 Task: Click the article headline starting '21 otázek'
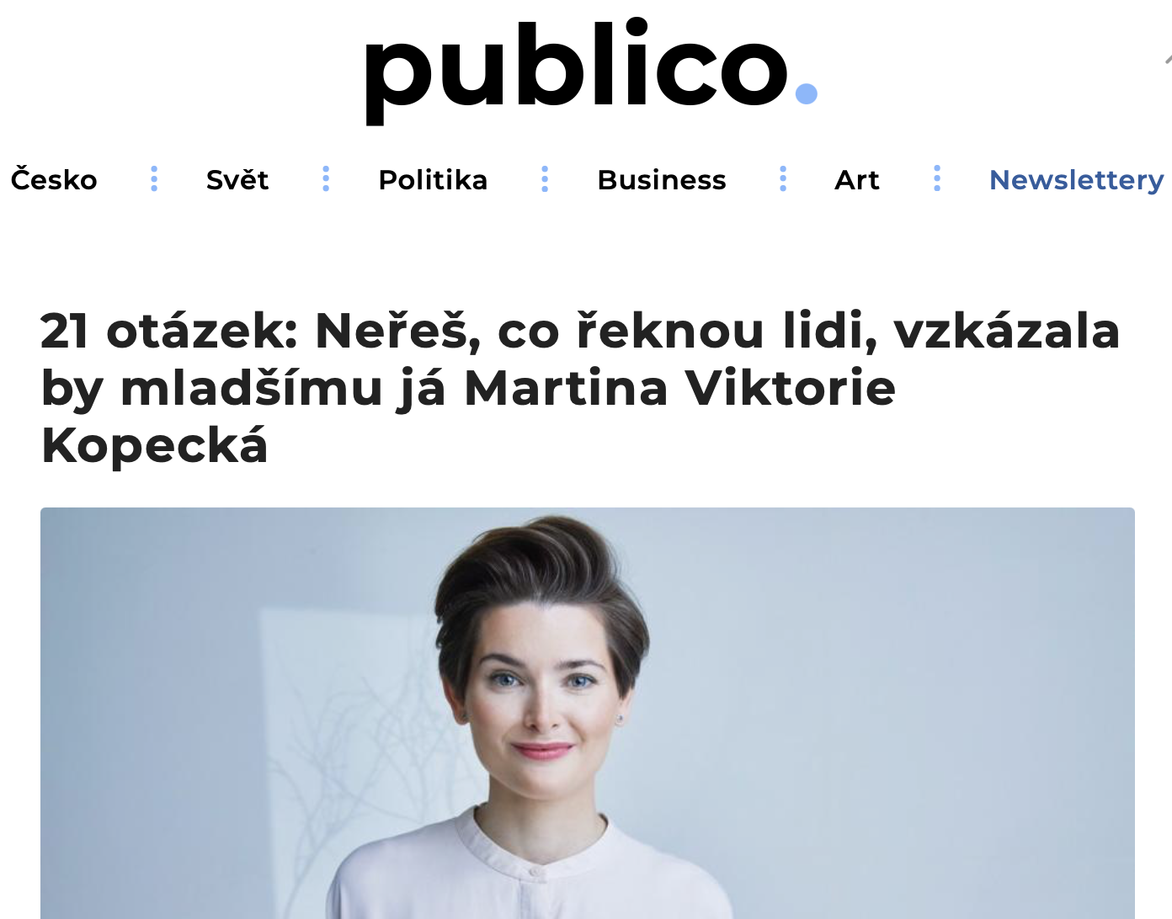click(x=580, y=388)
